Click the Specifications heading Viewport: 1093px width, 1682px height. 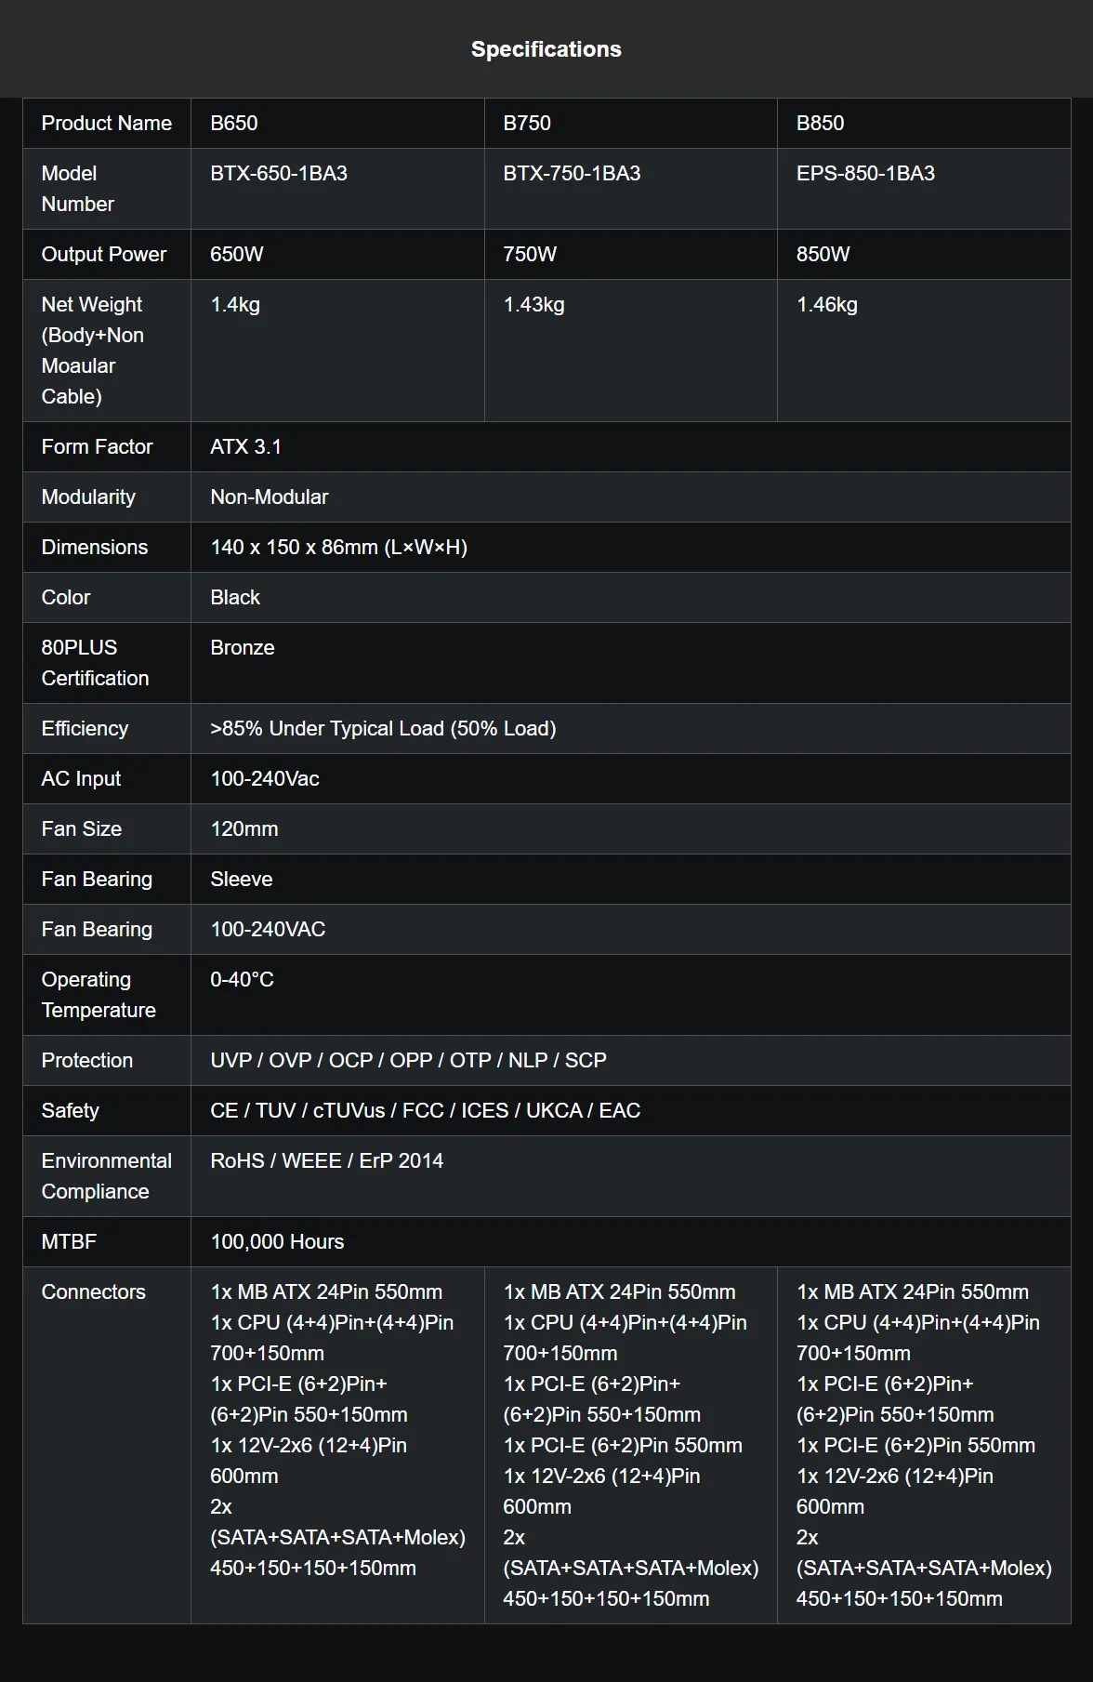pyautogui.click(x=546, y=49)
